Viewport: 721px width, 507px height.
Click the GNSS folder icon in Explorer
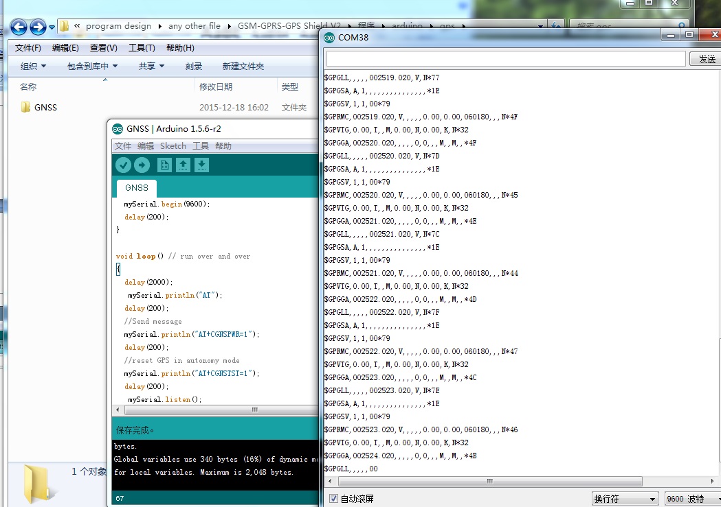click(x=25, y=107)
